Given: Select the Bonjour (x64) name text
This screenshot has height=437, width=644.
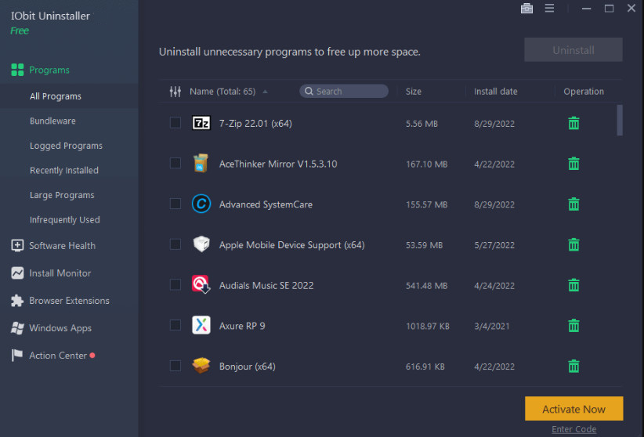Looking at the screenshot, I should click(x=248, y=367).
